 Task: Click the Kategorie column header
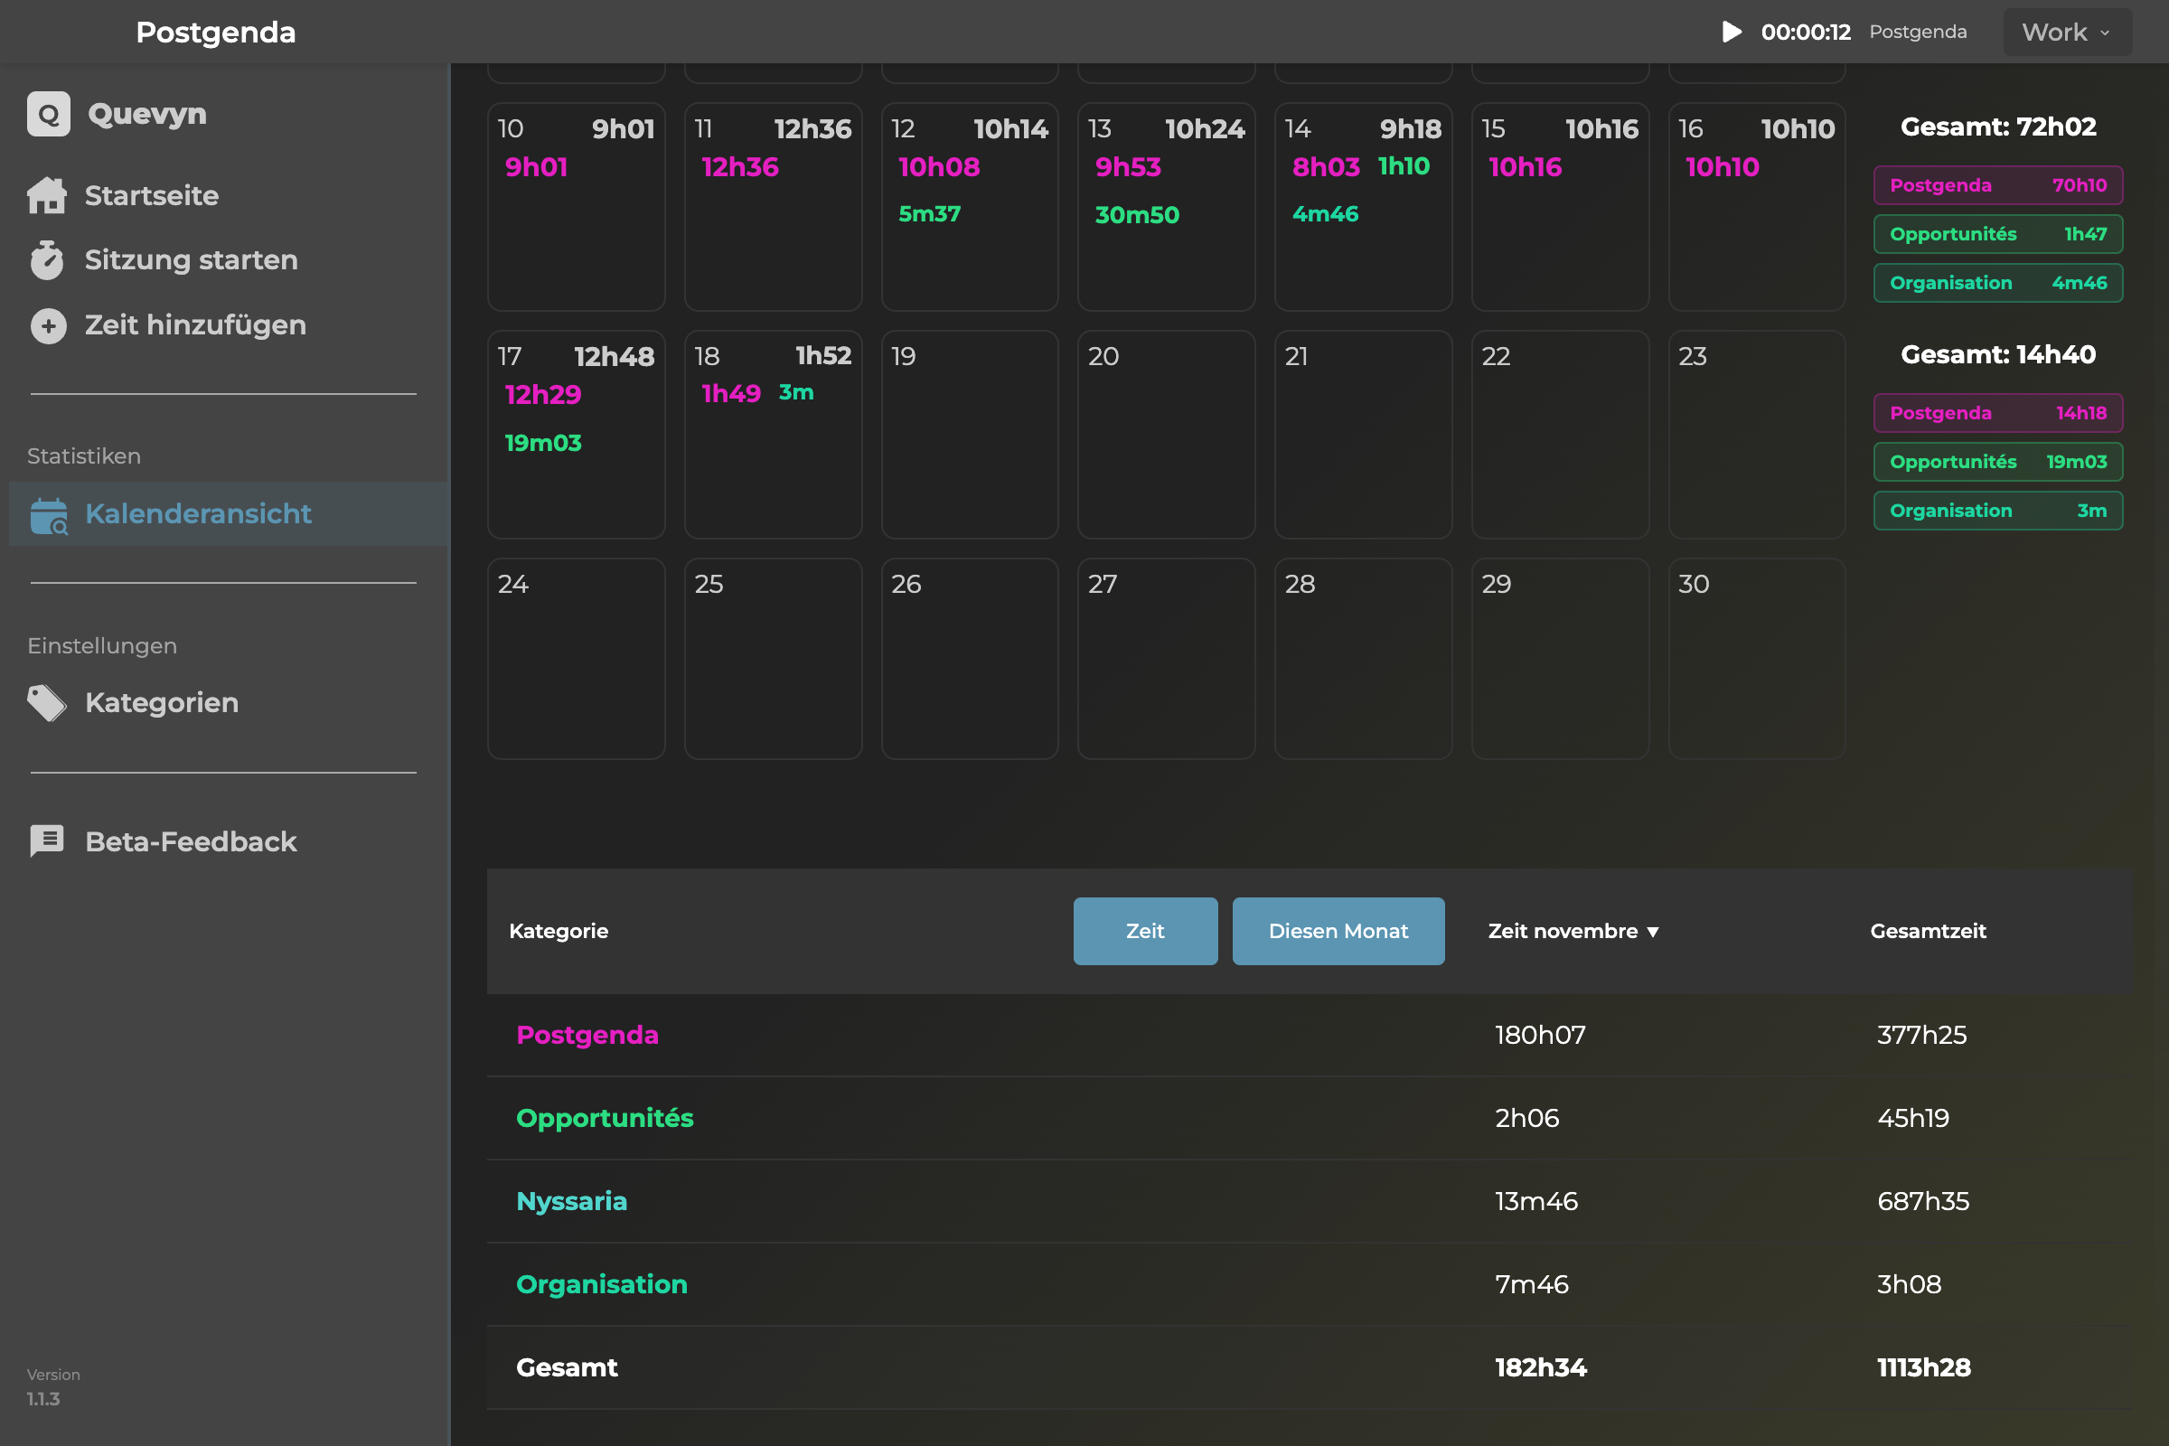559,932
